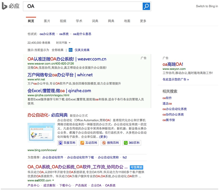This screenshot has width=219, height=190.
Task: Open recommended 办公自动化简称 link
Action: coord(108,157)
